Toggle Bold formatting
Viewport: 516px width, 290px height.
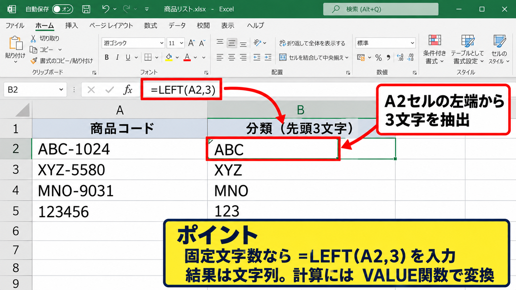107,57
